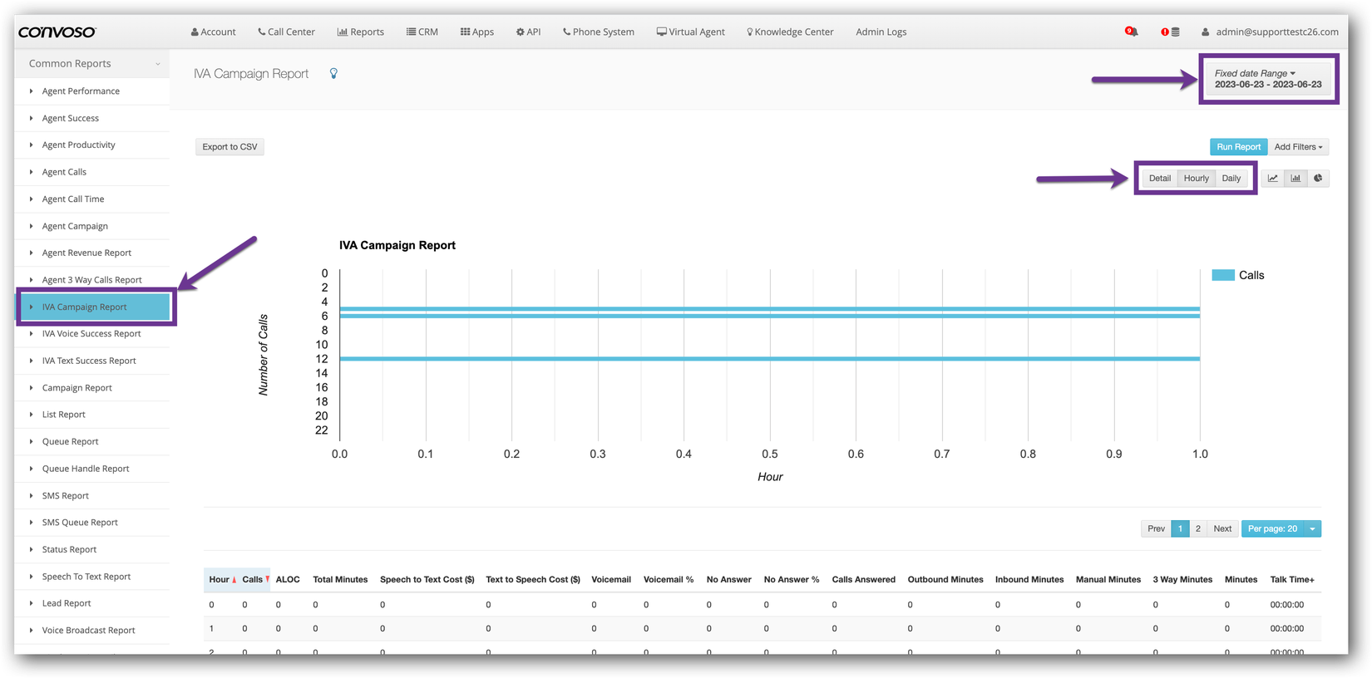Export the report to CSV

tap(229, 147)
